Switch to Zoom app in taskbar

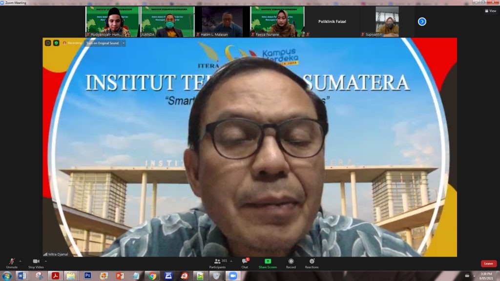[233, 276]
